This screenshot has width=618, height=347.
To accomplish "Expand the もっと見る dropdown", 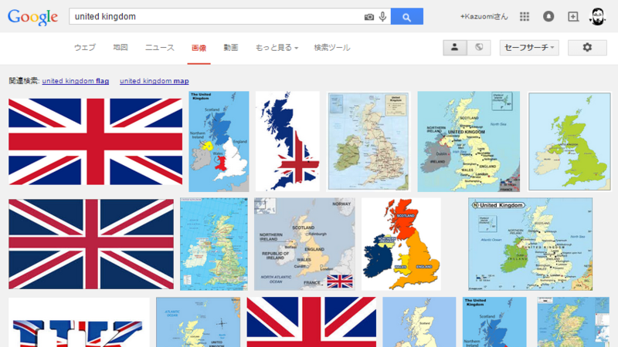I will click(x=277, y=48).
